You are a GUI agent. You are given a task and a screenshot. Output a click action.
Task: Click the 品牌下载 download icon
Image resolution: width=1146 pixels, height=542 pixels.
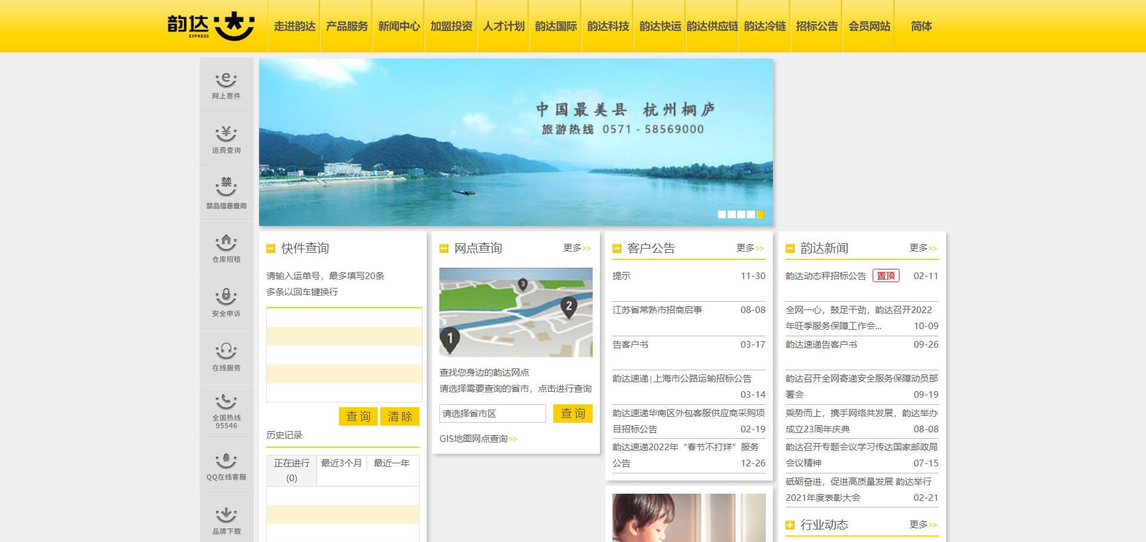tap(226, 519)
